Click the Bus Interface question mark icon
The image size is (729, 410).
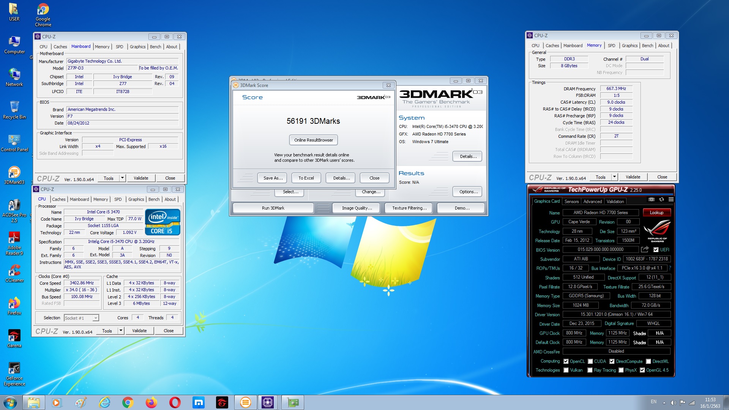[670, 268]
